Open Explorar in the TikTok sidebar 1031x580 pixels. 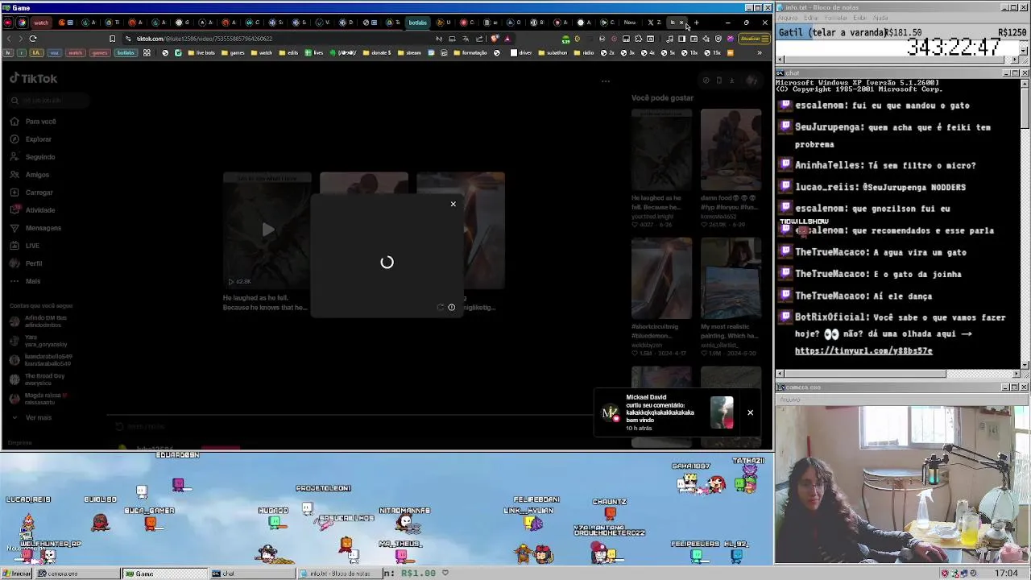click(38, 139)
